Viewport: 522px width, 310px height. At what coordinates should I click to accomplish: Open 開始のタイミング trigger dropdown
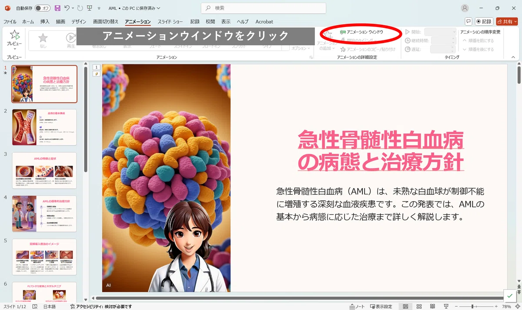click(x=359, y=40)
